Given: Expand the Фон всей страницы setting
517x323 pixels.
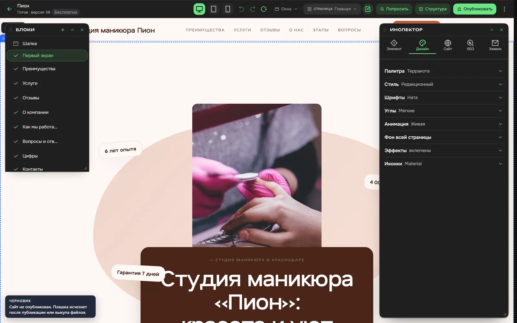Looking at the screenshot, I should point(443,137).
